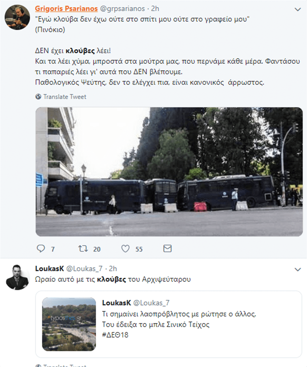Send Psarianos's tweet via direct message
Screen dimensions: 307x367
[x=167, y=249]
